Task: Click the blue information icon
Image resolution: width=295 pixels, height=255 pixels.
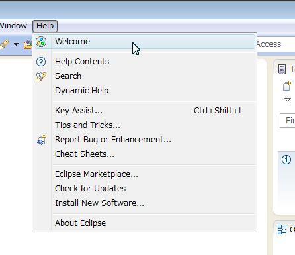Action: click(x=286, y=160)
